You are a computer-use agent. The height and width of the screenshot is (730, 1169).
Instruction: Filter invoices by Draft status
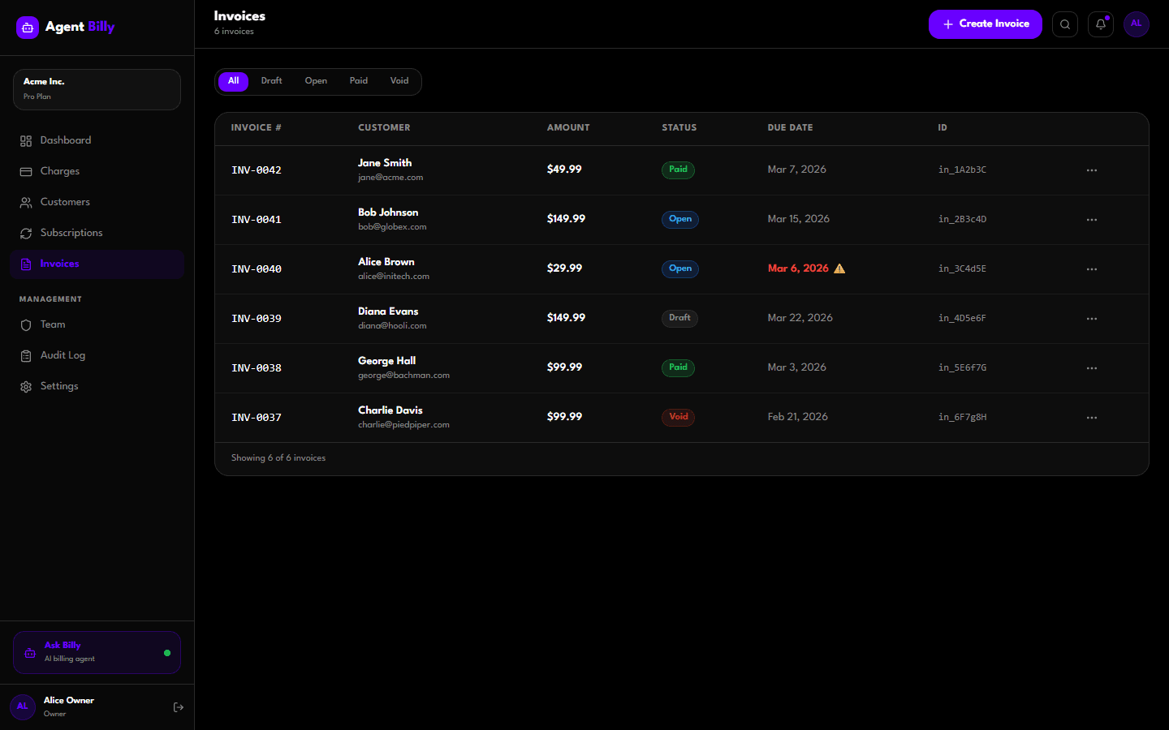[x=271, y=80]
